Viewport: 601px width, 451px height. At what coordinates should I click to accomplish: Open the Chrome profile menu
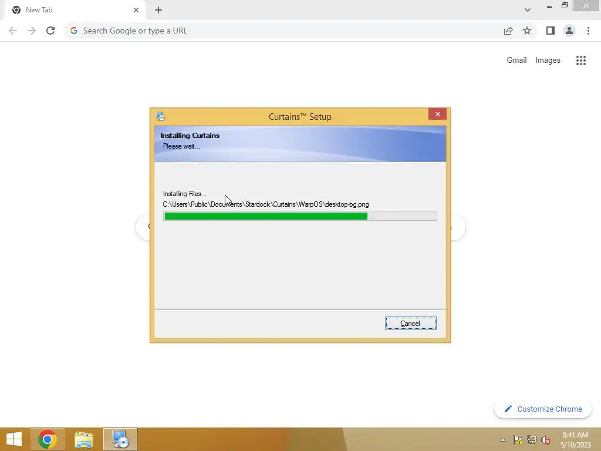coord(569,31)
